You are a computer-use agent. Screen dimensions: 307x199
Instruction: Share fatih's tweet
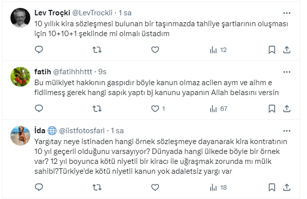287,108
